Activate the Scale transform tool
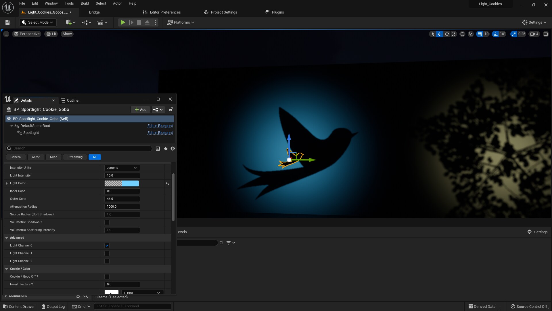 click(x=453, y=34)
